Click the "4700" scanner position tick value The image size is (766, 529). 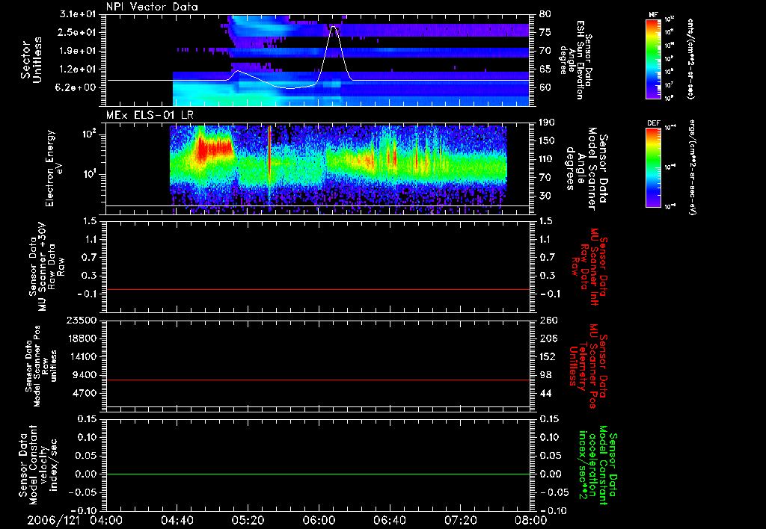[x=85, y=393]
